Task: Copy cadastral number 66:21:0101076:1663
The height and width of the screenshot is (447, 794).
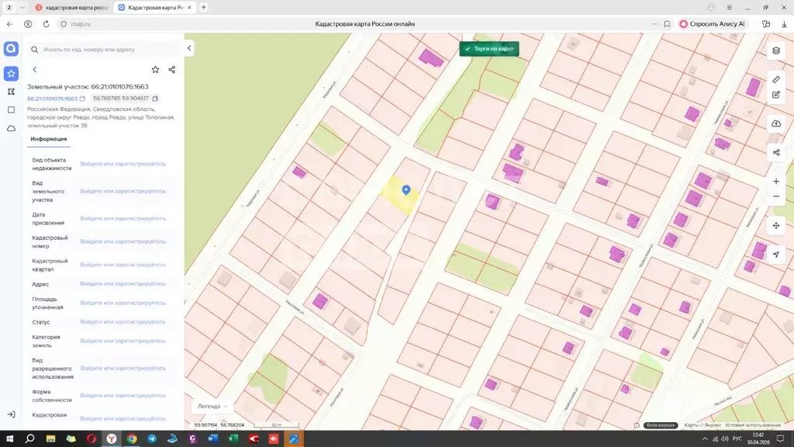Action: [x=82, y=99]
